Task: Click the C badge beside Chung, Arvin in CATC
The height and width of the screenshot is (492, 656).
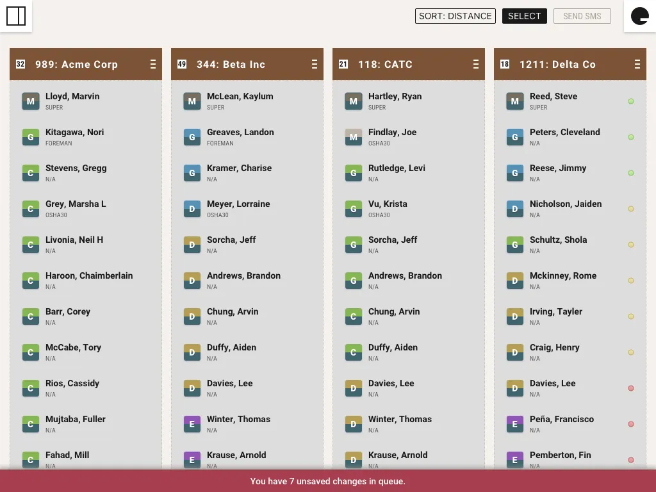Action: click(354, 316)
